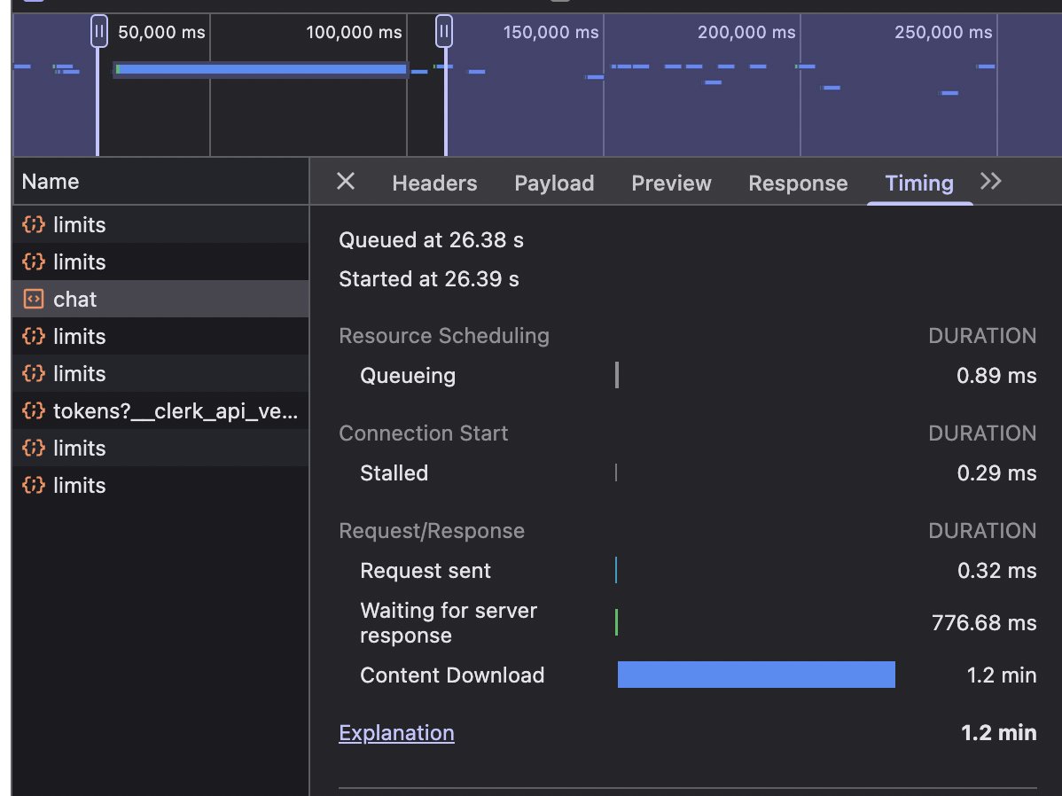Click the '150,000 ms' timeline label
The height and width of the screenshot is (796, 1062).
click(x=551, y=32)
